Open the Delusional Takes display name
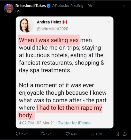 coord(30,6)
